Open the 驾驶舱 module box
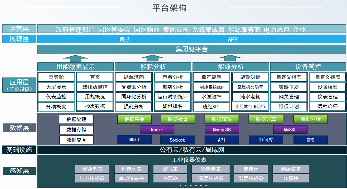 [x=56, y=77]
